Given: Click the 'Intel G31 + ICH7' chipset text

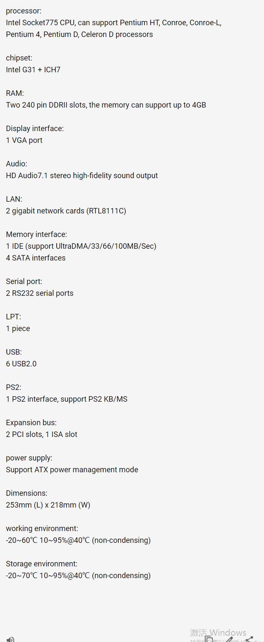Looking at the screenshot, I should [33, 70].
